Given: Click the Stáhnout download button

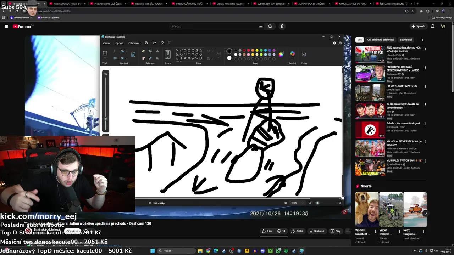Looking at the screenshot, I should click(317, 231).
